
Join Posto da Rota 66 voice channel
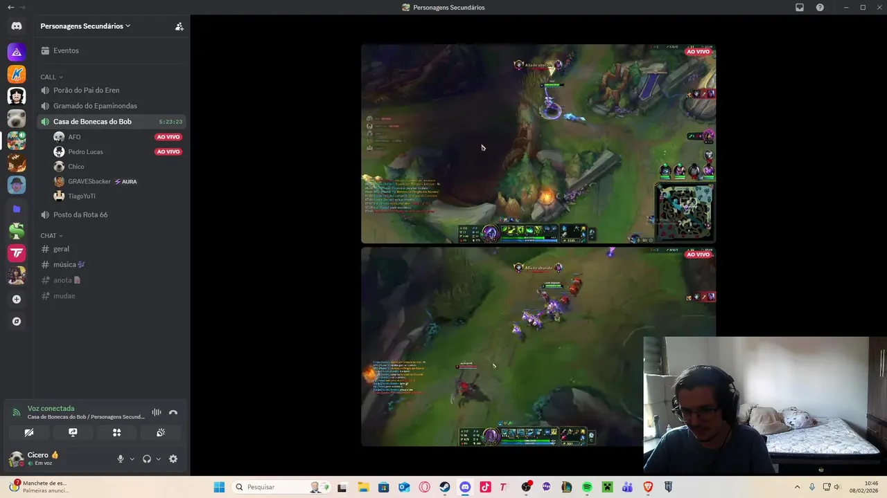click(x=111, y=214)
